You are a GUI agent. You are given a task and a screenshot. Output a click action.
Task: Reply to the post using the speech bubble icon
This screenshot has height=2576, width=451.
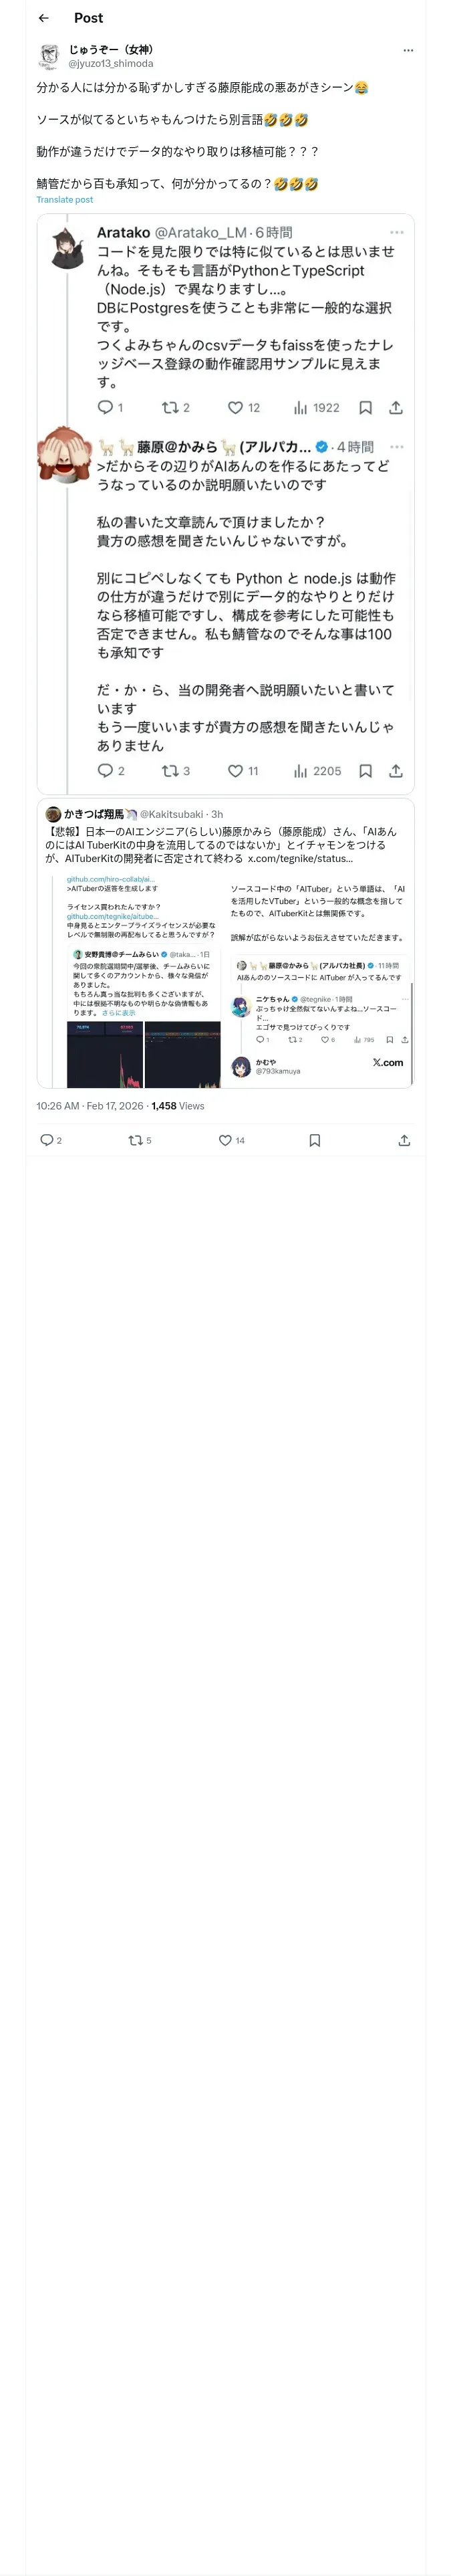point(46,1140)
